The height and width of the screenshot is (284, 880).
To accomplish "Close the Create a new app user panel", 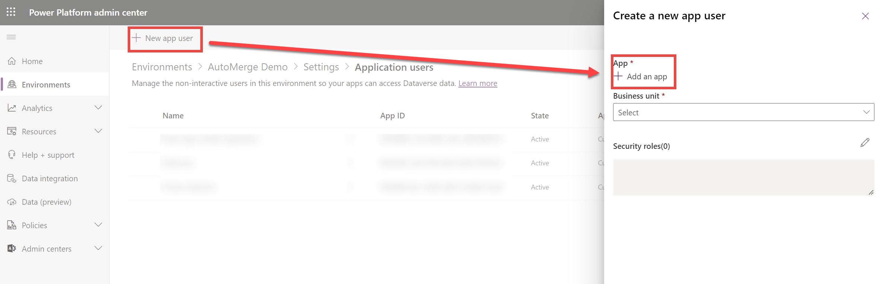I will (x=865, y=16).
